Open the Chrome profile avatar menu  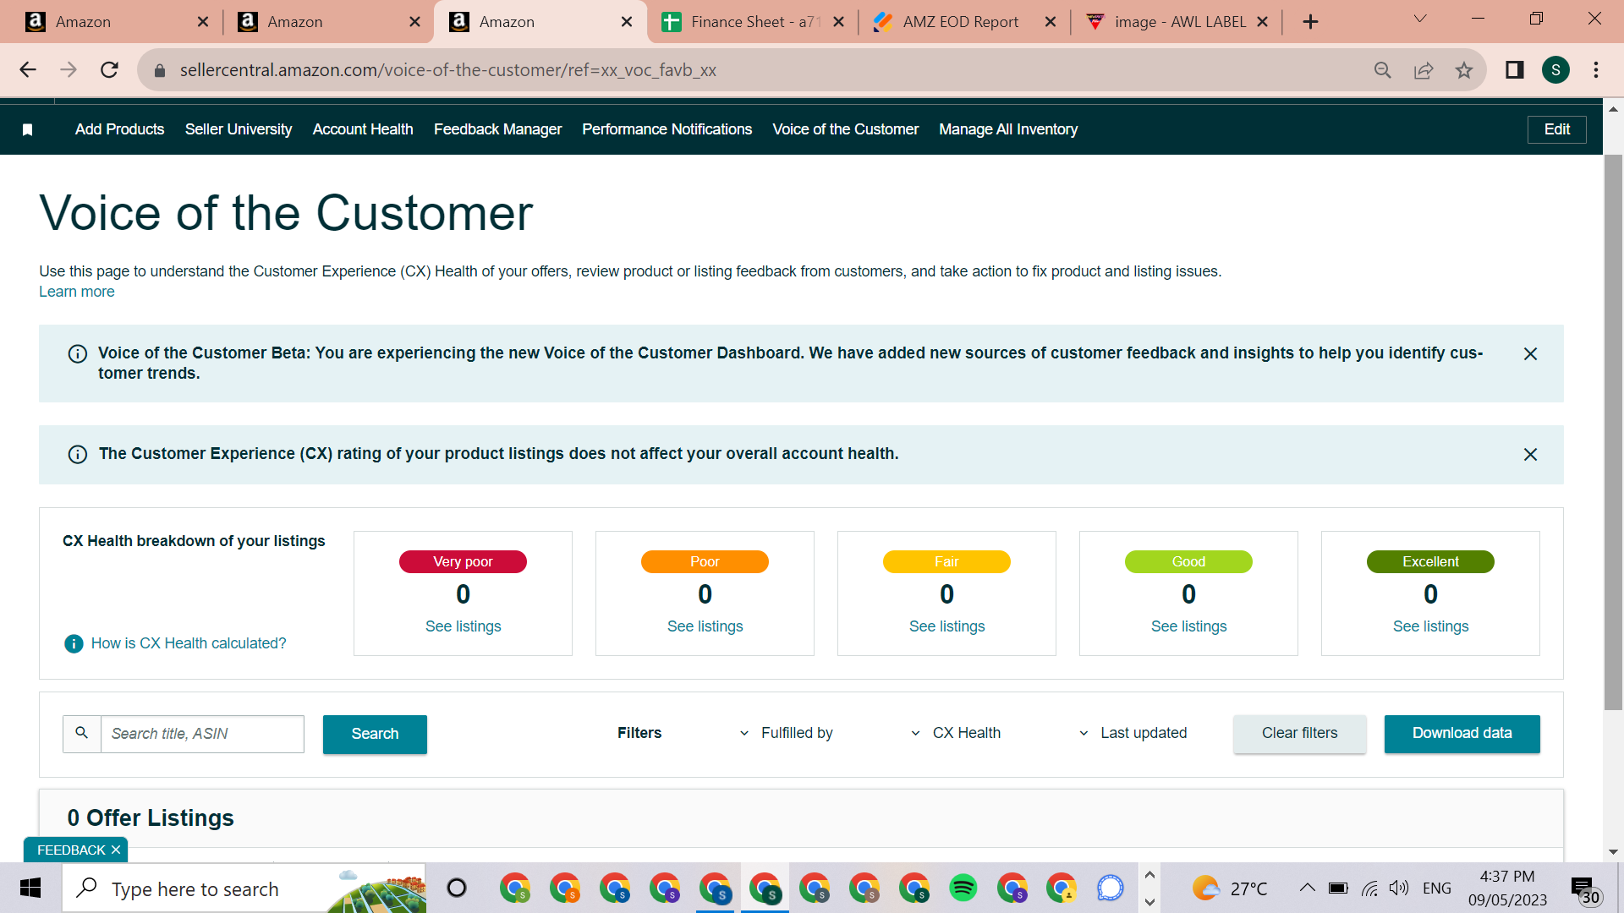(x=1555, y=70)
